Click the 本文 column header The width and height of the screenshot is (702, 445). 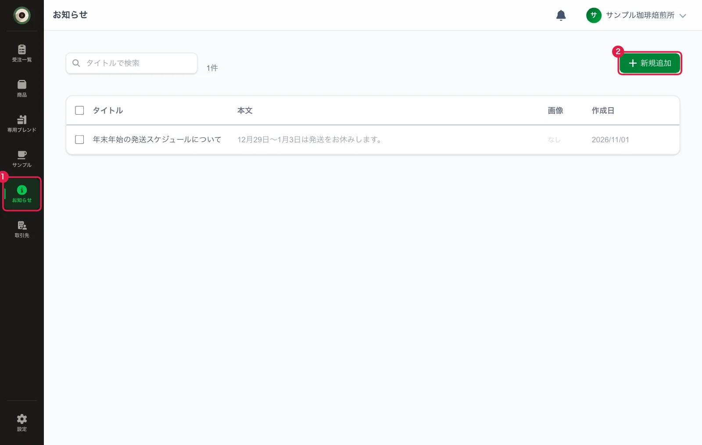tap(245, 110)
